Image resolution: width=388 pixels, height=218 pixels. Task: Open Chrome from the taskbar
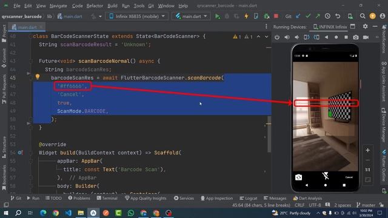(x=56, y=213)
